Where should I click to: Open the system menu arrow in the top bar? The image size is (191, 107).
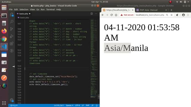[x=188, y=2]
